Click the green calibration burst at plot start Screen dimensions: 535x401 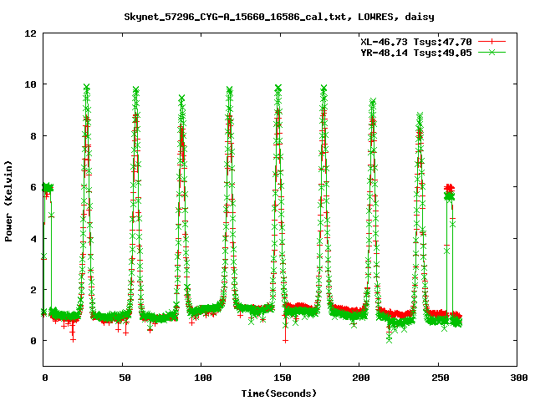(48, 187)
